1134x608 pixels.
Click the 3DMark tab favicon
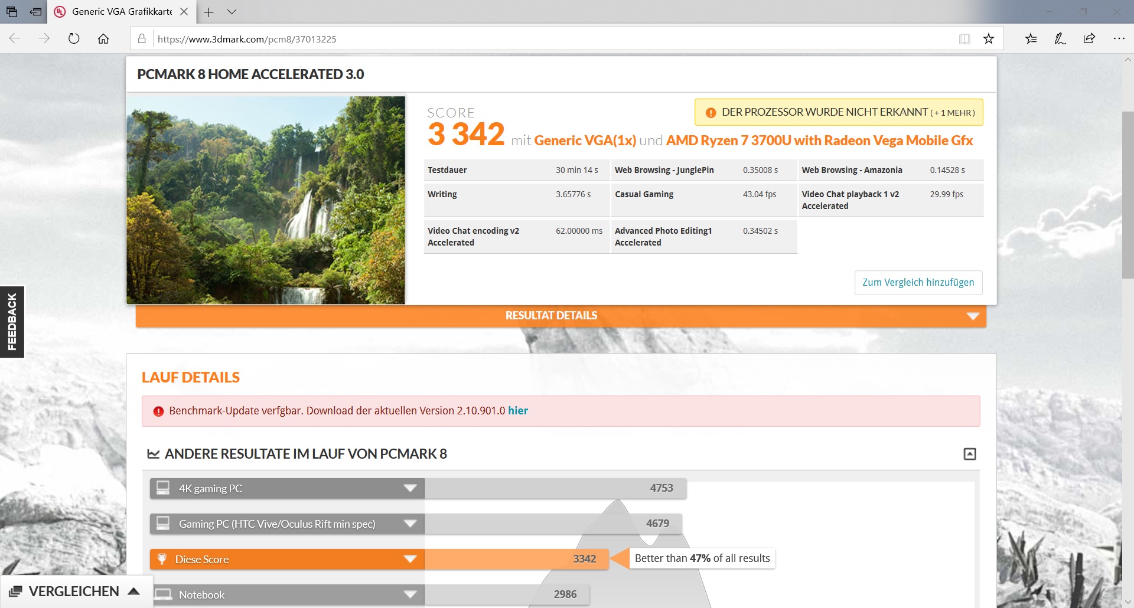click(x=60, y=12)
